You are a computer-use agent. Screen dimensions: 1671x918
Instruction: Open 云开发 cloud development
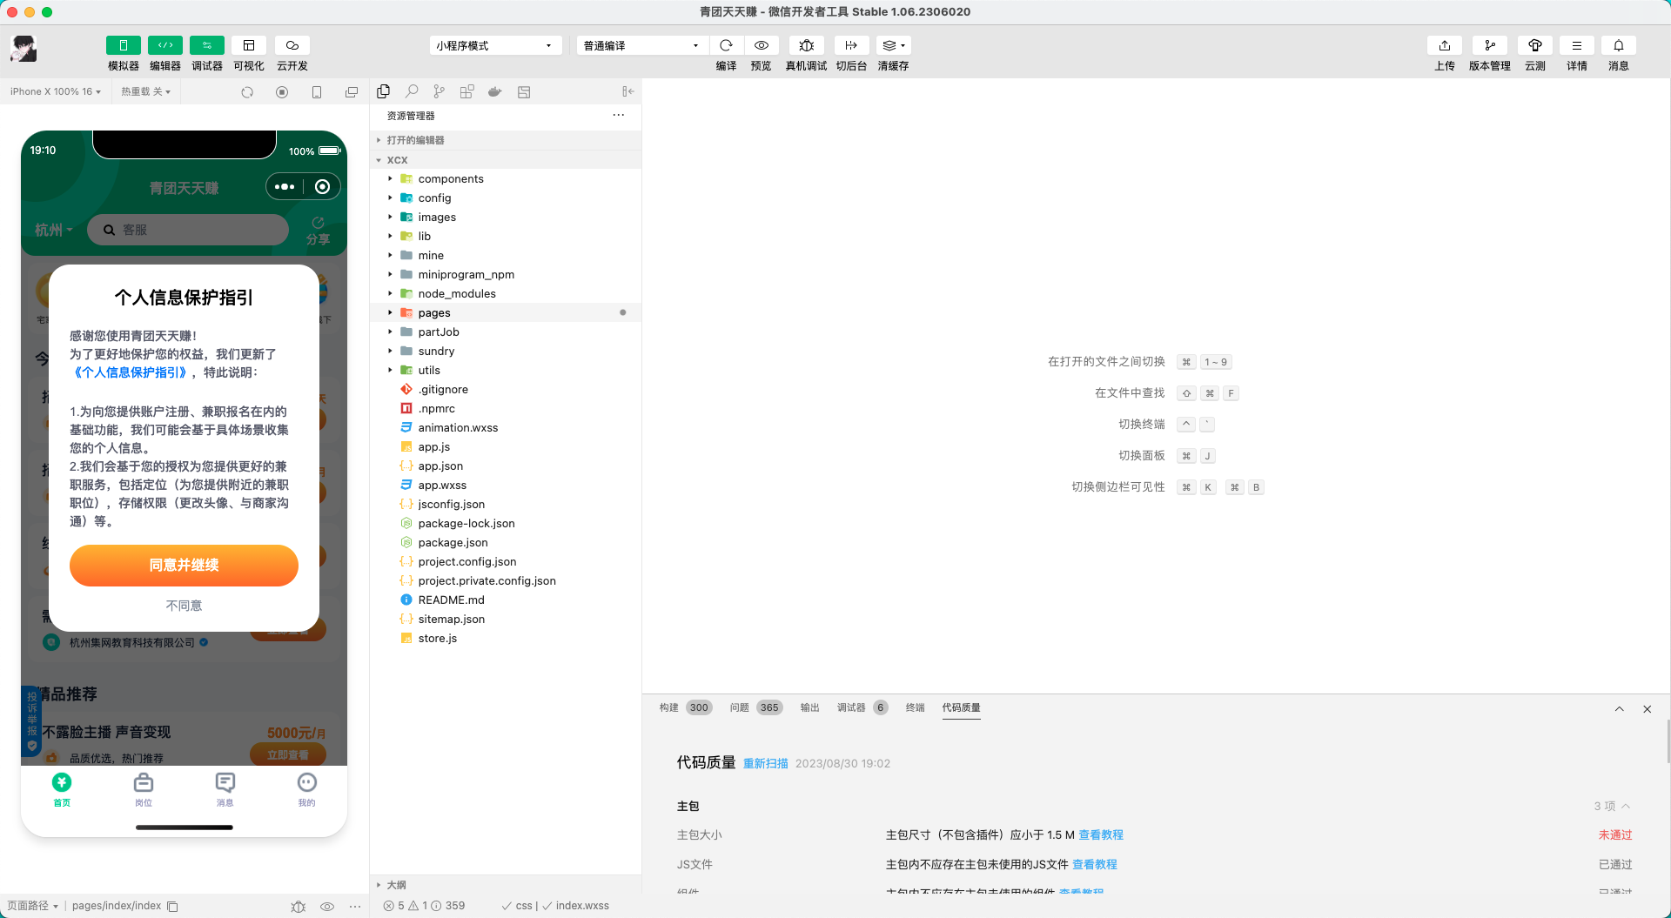(x=292, y=45)
